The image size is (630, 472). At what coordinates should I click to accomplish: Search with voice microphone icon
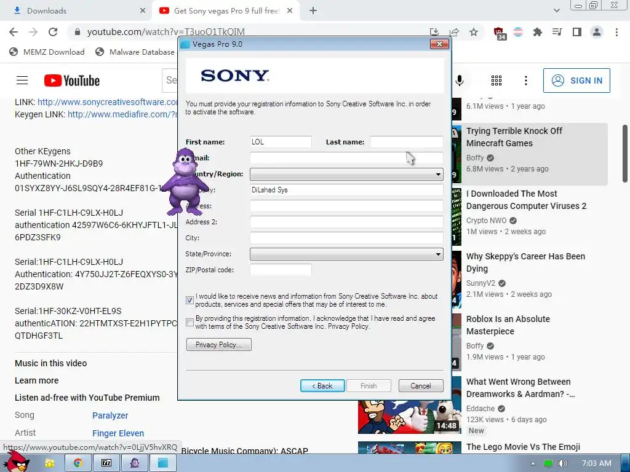[460, 81]
